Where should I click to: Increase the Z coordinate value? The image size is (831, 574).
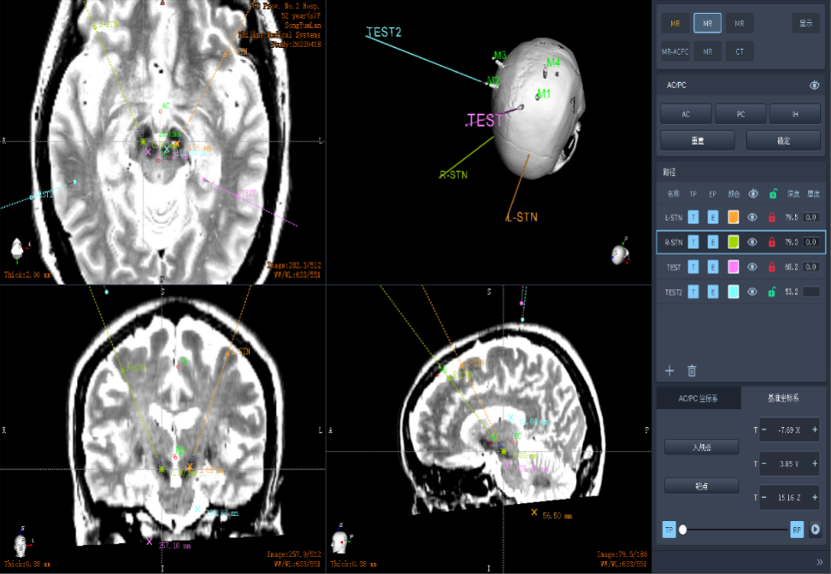click(x=815, y=497)
